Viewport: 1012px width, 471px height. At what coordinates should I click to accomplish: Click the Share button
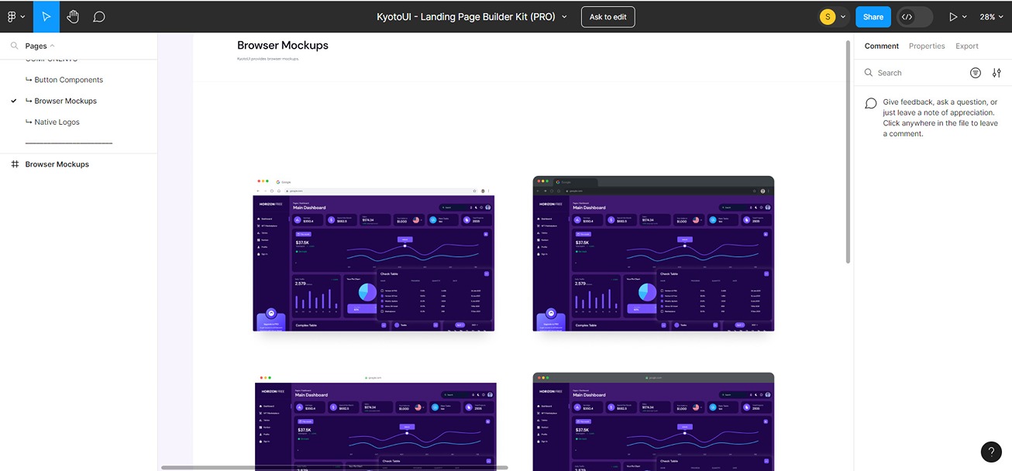click(x=873, y=15)
